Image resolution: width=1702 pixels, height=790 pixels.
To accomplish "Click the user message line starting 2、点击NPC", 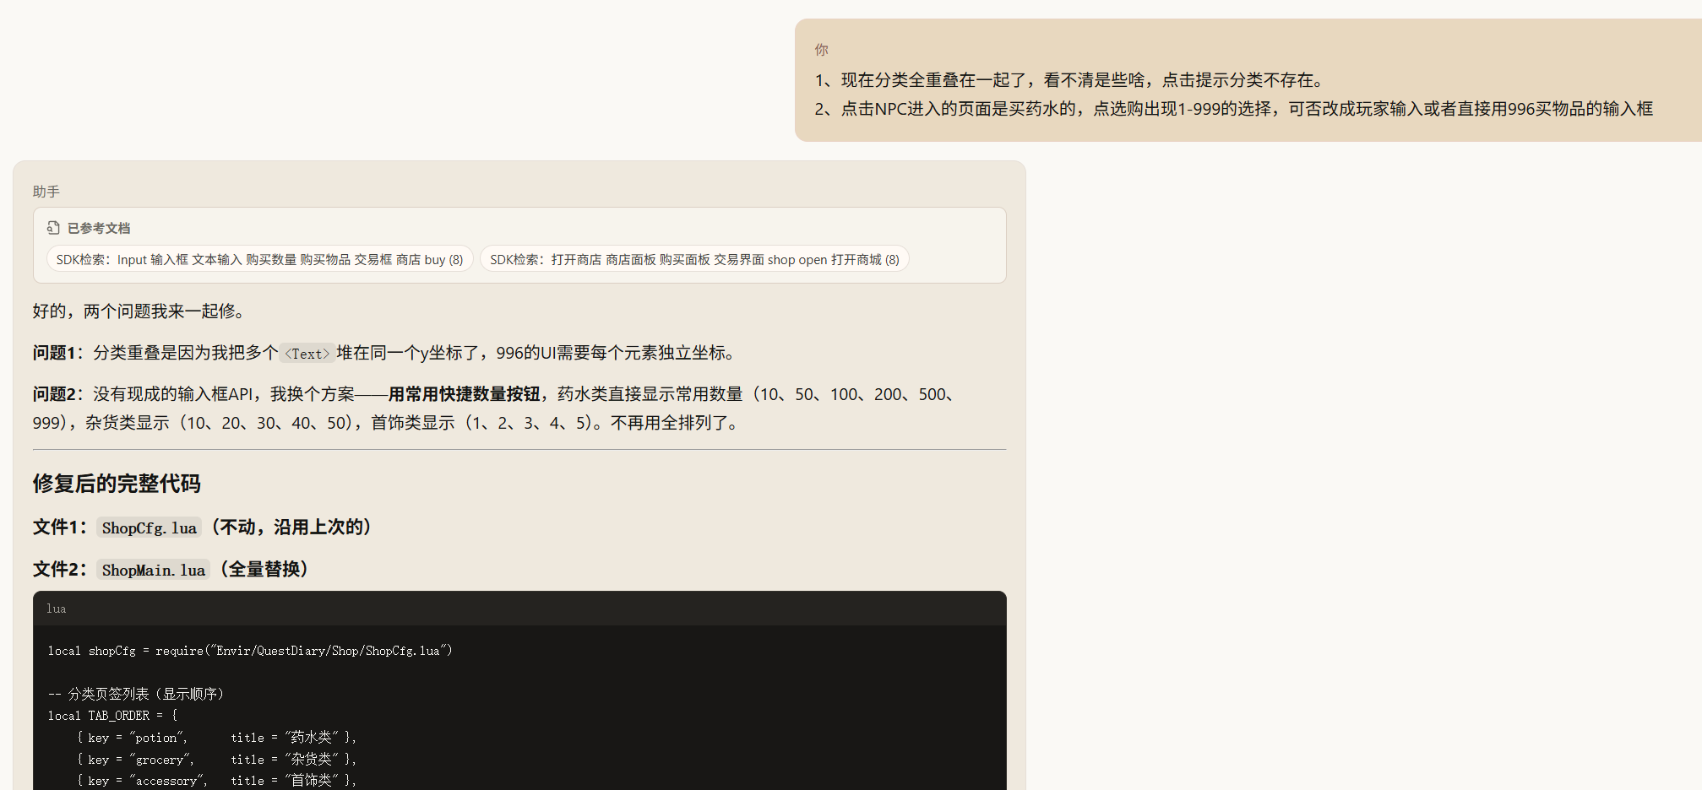I will point(1234,109).
